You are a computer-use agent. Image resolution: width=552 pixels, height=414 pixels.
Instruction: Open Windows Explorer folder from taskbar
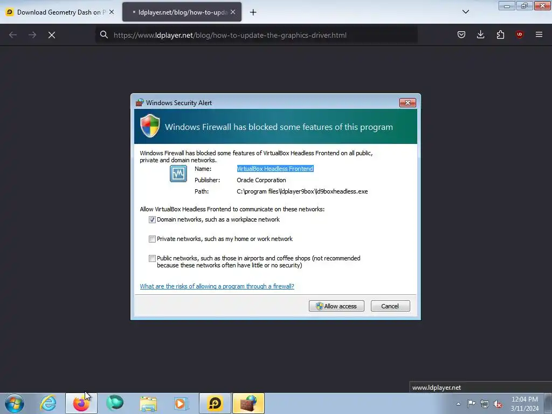[148, 403]
